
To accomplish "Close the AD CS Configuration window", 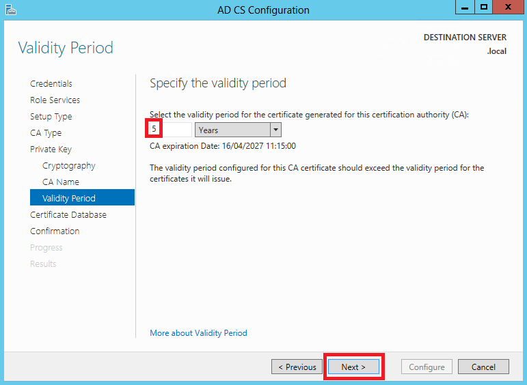I will [x=507, y=8].
